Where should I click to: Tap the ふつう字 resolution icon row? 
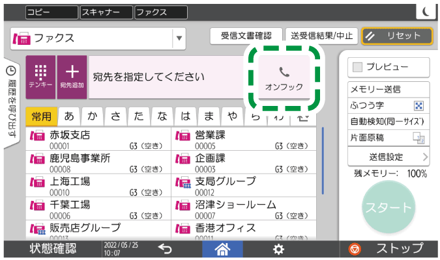[389, 105]
